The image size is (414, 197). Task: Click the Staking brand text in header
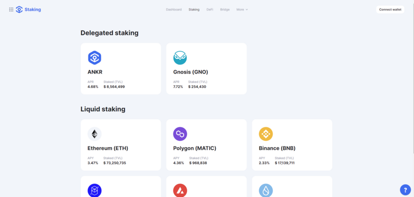tap(33, 9)
